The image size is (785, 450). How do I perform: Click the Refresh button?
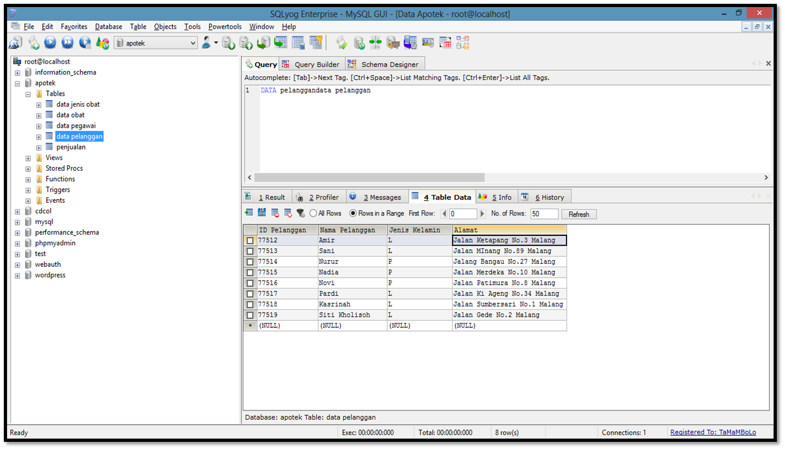pos(579,214)
